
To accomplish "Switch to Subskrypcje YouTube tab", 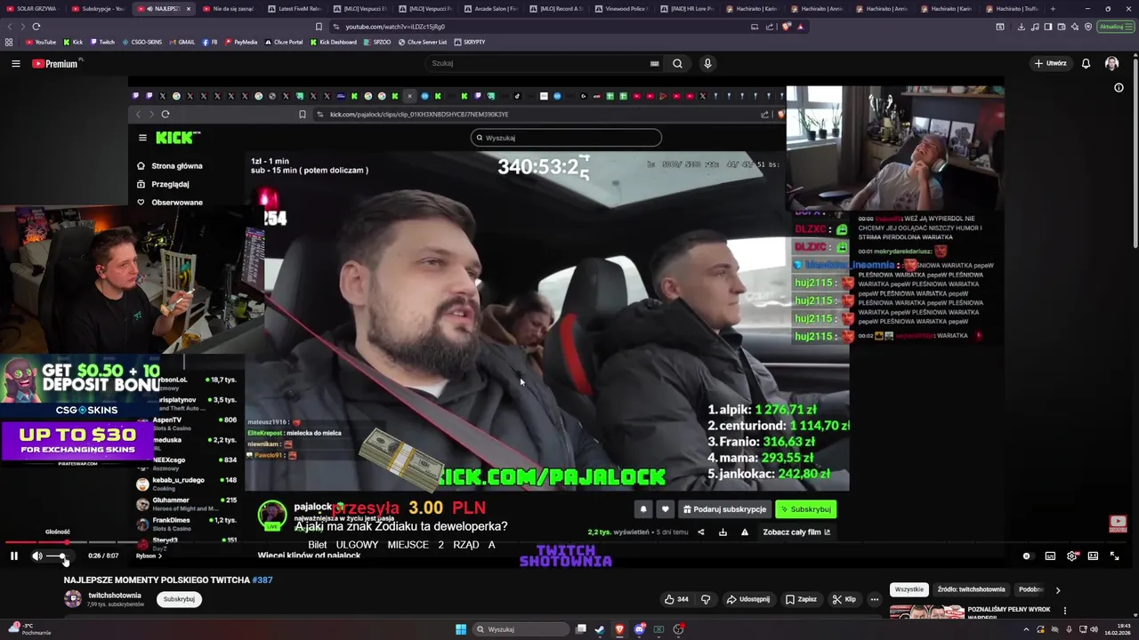I will coord(98,9).
